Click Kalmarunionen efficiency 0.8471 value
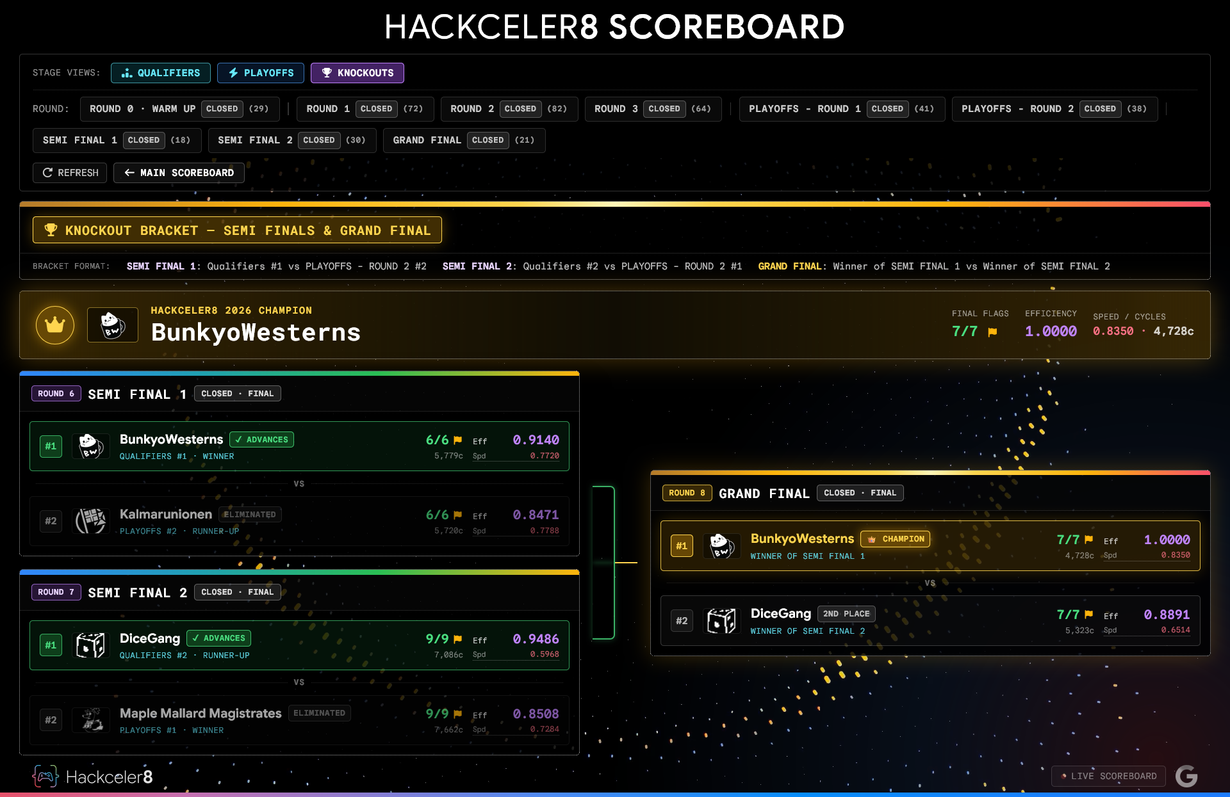Viewport: 1230px width, 797px height. 536,515
